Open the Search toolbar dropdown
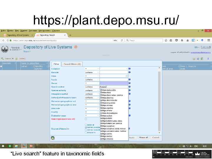 click(7, 59)
